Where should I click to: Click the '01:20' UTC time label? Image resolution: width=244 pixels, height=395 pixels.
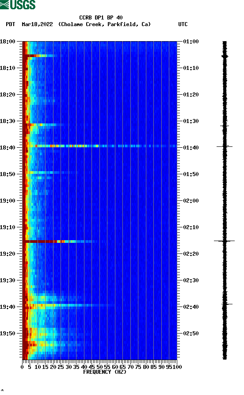coord(191,95)
